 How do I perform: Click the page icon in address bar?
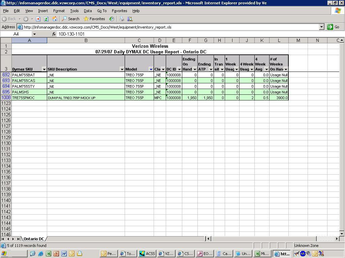click(20, 27)
